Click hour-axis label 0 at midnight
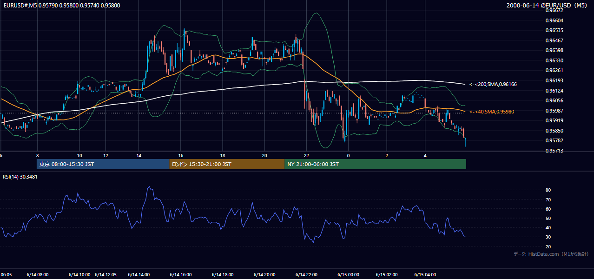Image resolution: width=594 pixels, height=279 pixels. [x=348, y=155]
